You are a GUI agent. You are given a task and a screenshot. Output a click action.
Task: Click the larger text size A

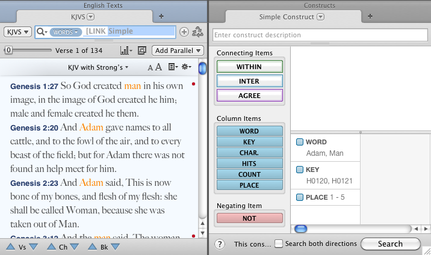coord(158,67)
